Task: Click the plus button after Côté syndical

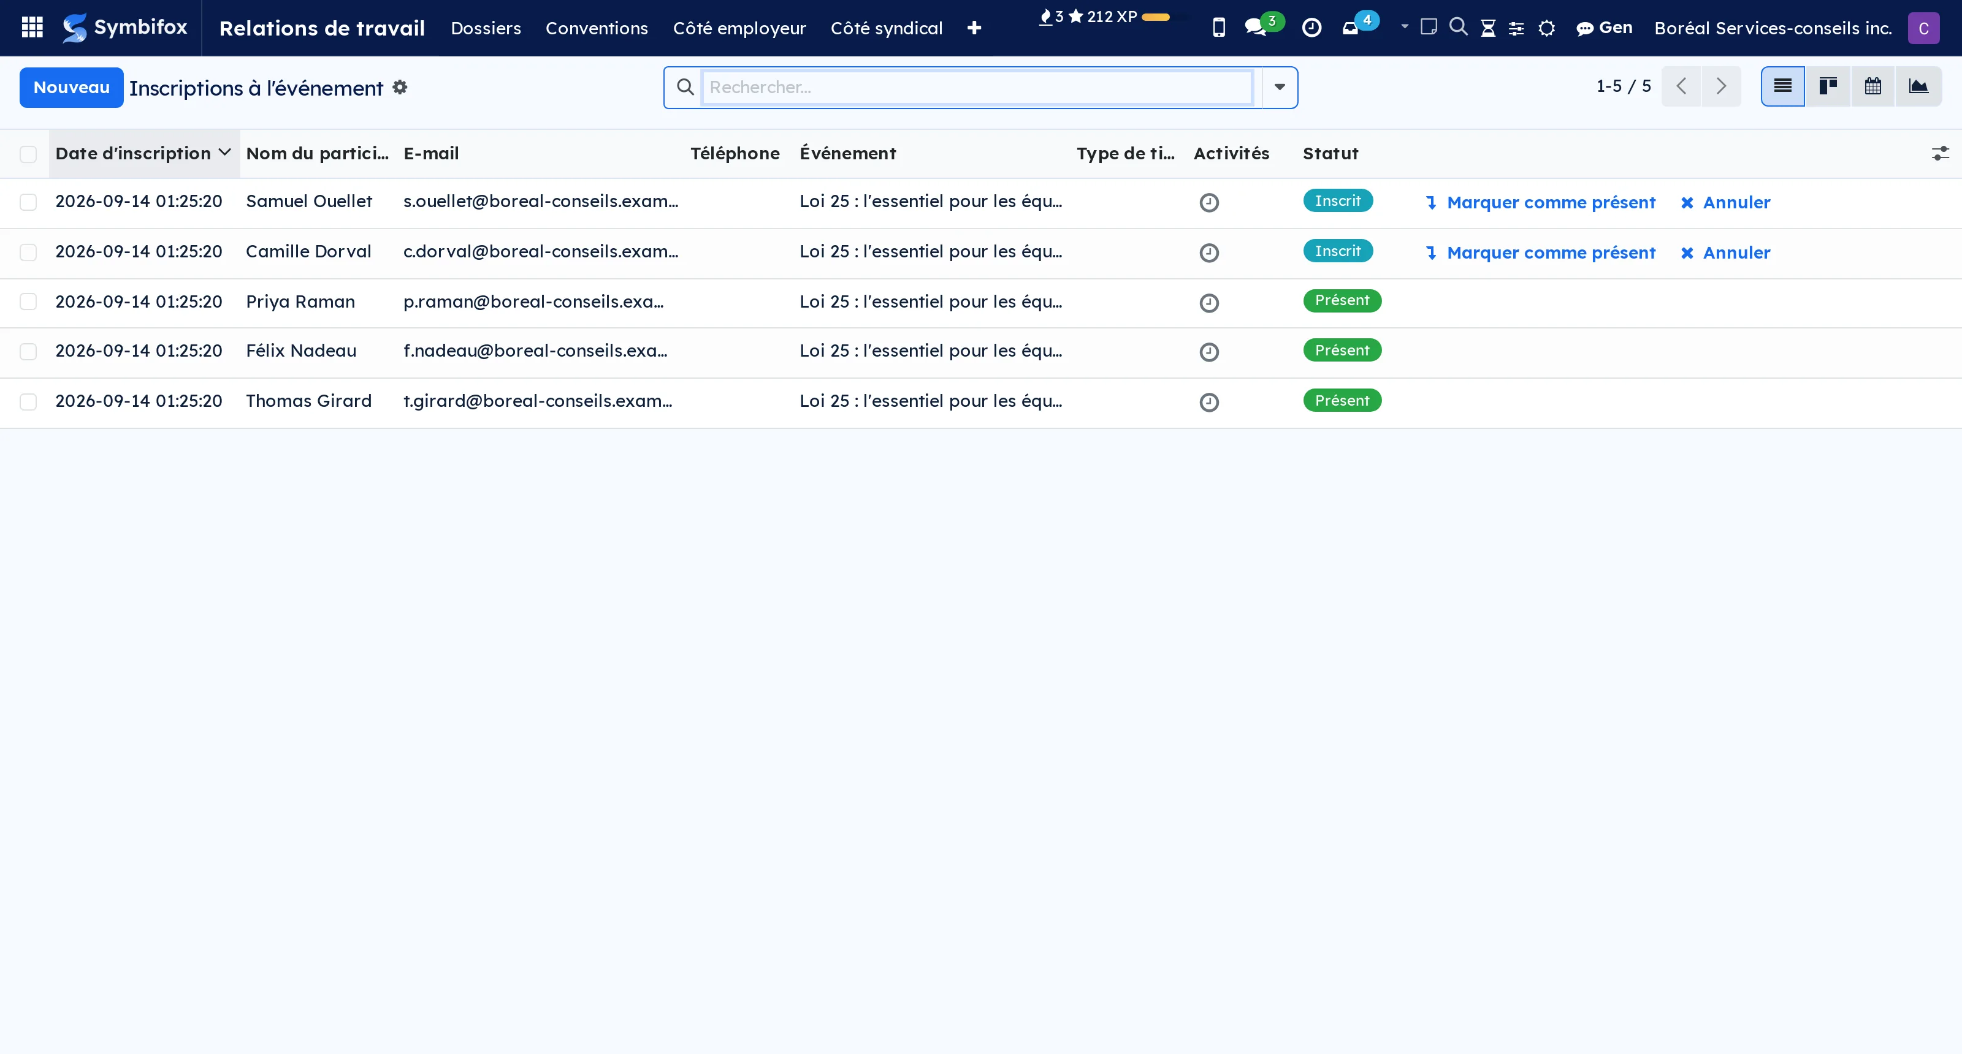Action: [974, 28]
